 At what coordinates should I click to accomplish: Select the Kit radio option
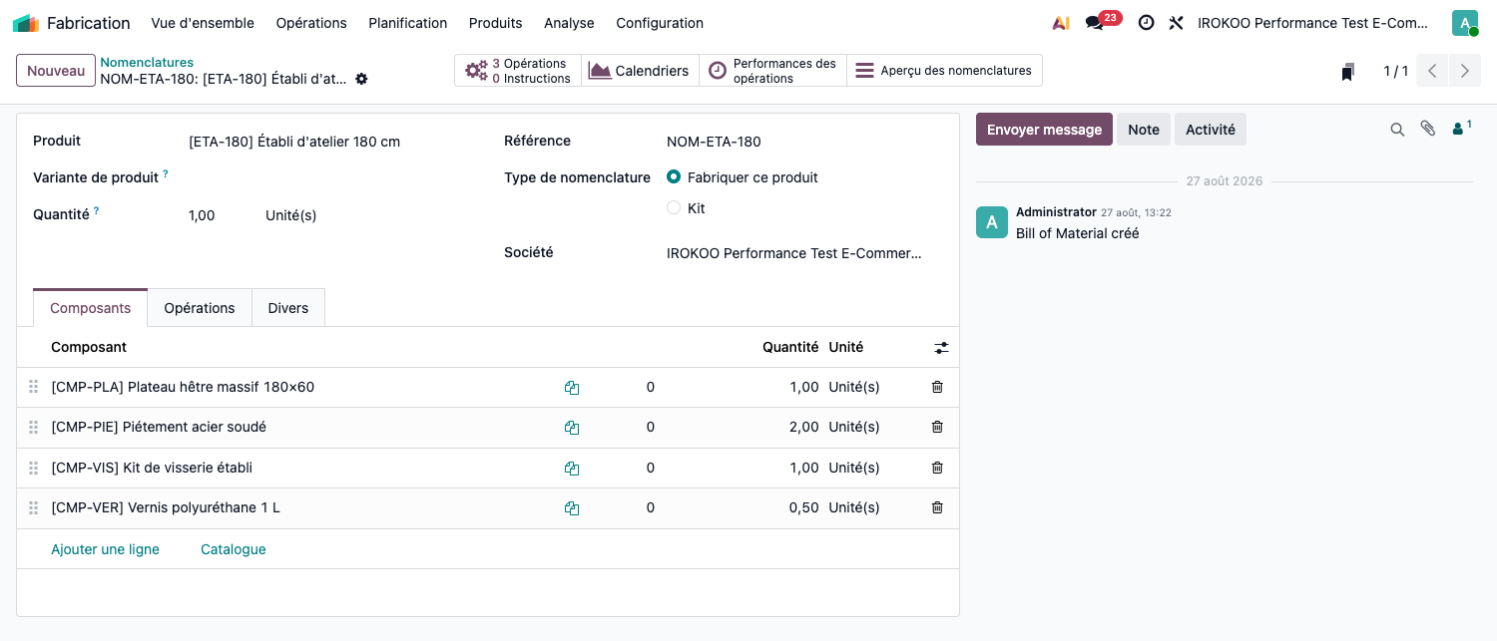[674, 208]
